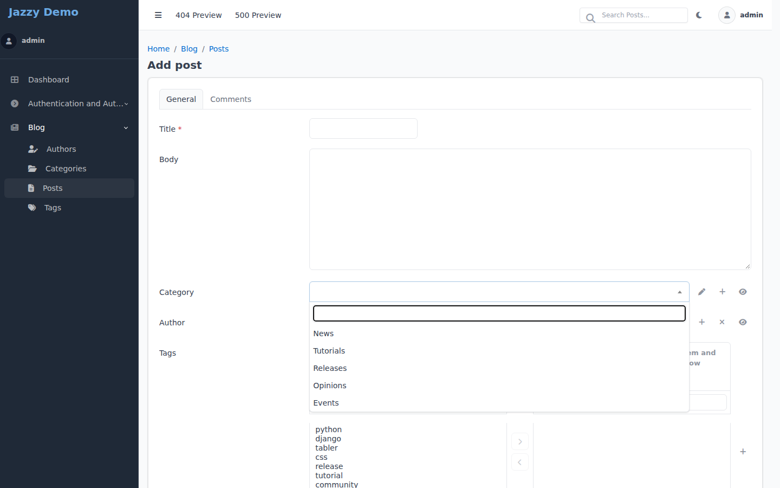Move selected tags right with chevron

[x=520, y=441]
